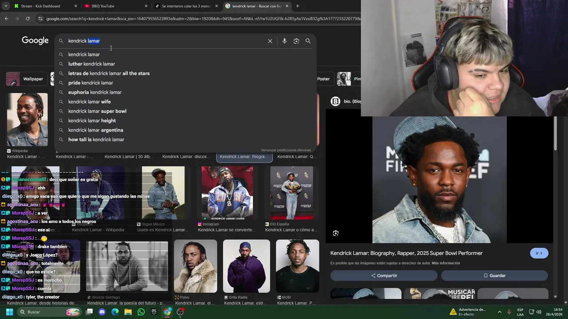Screen dimensions: 568x319
Task: Open WhatsApp from the taskbar
Action: pos(141,312)
